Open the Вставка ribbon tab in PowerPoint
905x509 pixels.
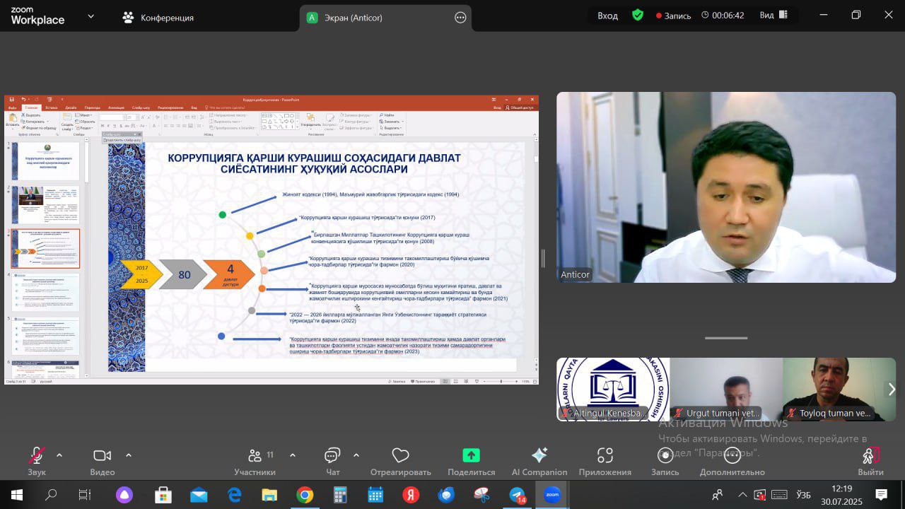tap(51, 107)
